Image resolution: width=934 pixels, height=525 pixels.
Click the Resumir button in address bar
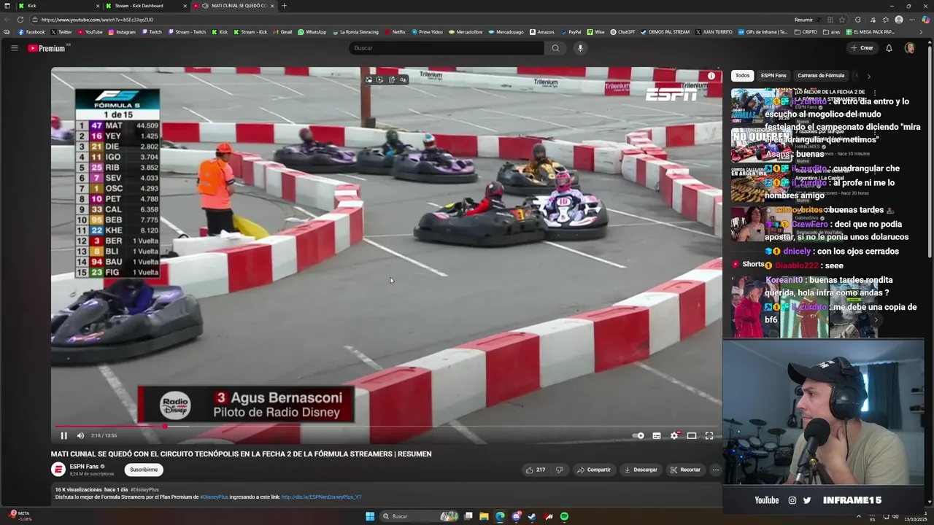(803, 20)
